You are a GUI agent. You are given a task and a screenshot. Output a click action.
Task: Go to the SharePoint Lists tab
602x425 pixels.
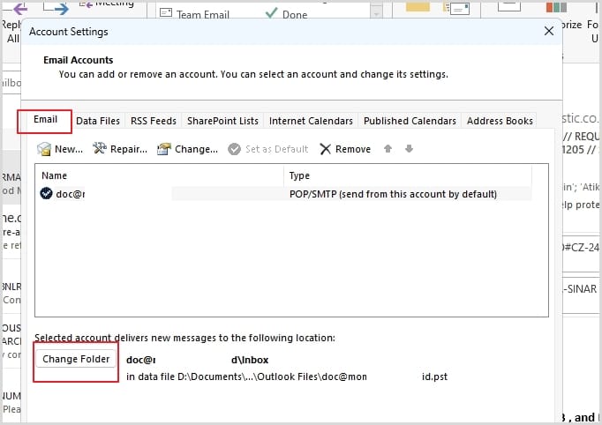tap(223, 121)
